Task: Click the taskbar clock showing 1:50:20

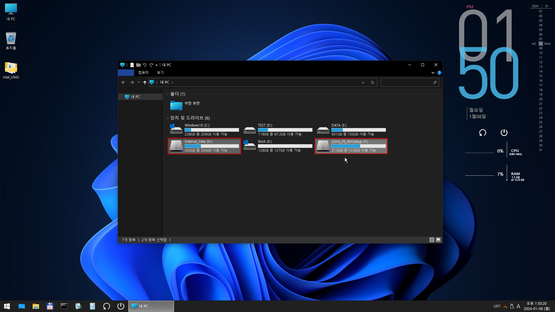Action: coord(537,306)
